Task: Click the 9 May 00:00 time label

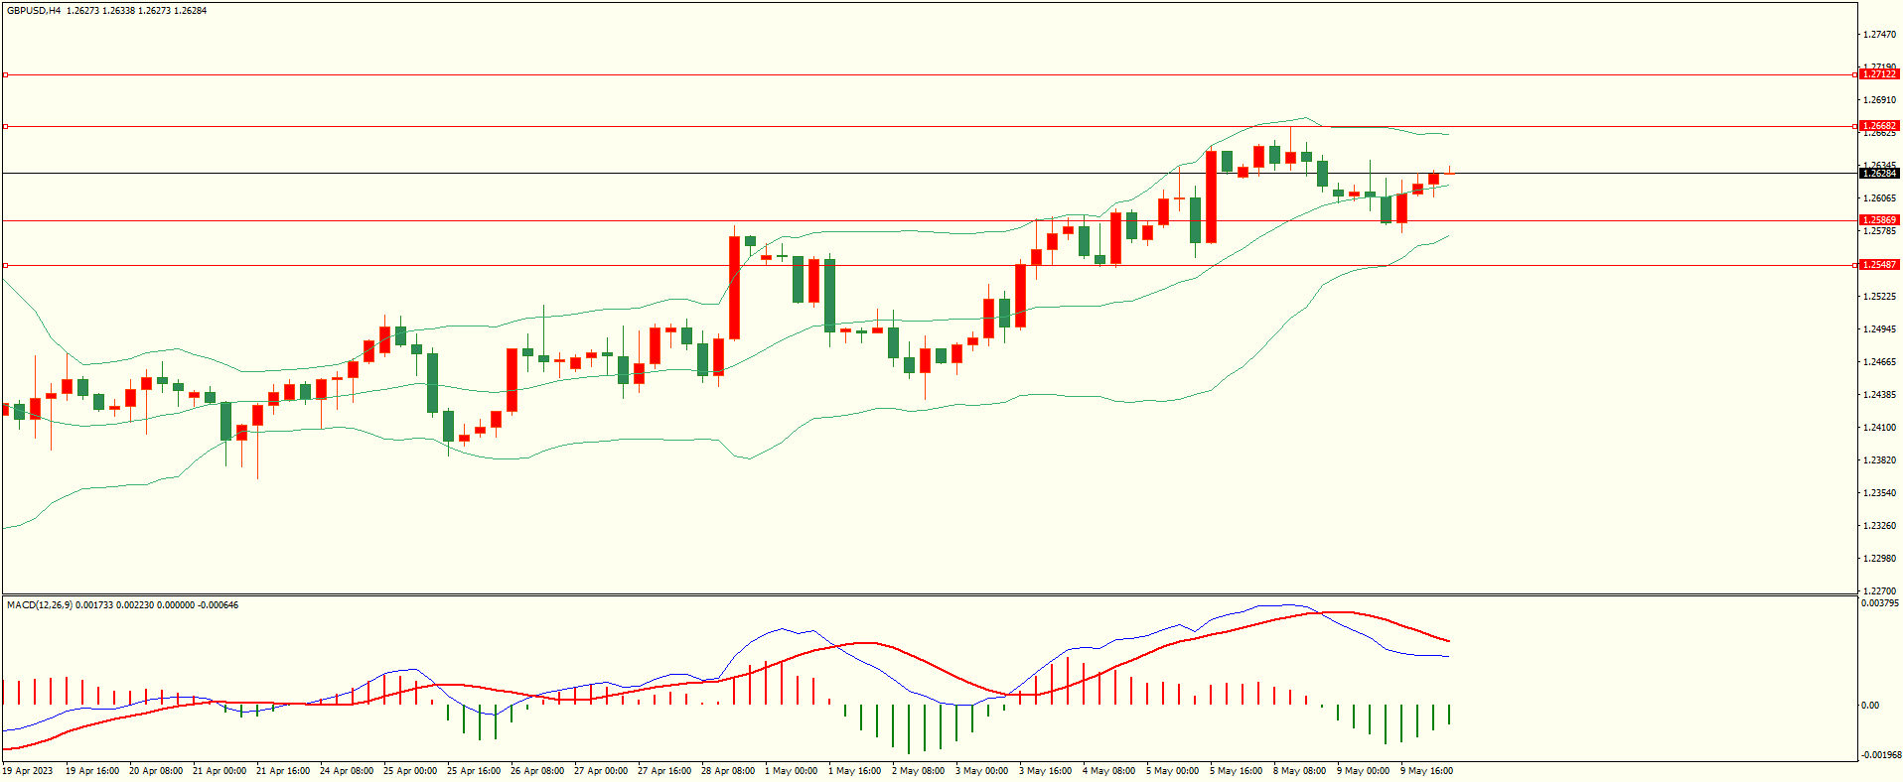Action: pyautogui.click(x=1364, y=771)
